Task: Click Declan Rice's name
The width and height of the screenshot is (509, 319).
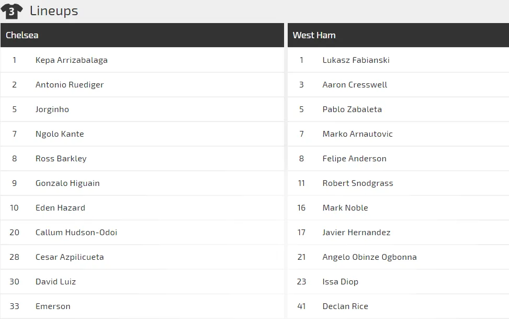Action: pos(345,306)
